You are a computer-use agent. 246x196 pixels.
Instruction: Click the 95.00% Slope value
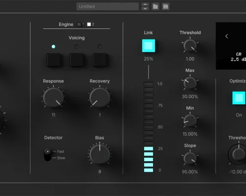[x=190, y=172]
